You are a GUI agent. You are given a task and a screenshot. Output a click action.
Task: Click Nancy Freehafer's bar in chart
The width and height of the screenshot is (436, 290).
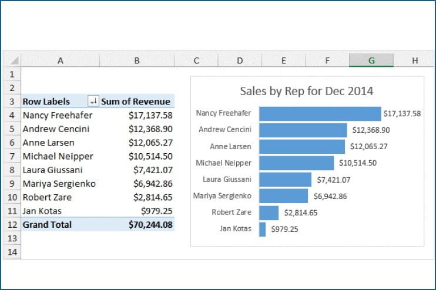(320, 113)
